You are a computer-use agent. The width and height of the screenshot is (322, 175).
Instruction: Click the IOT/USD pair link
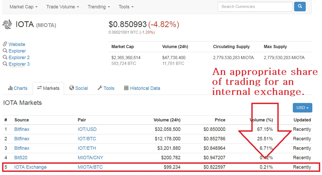[87, 129]
